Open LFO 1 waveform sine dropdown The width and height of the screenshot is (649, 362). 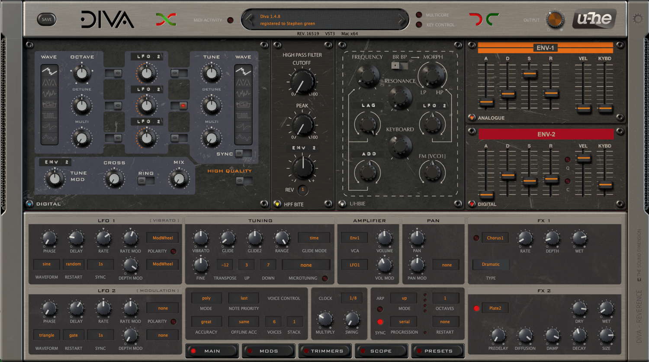coord(47,264)
